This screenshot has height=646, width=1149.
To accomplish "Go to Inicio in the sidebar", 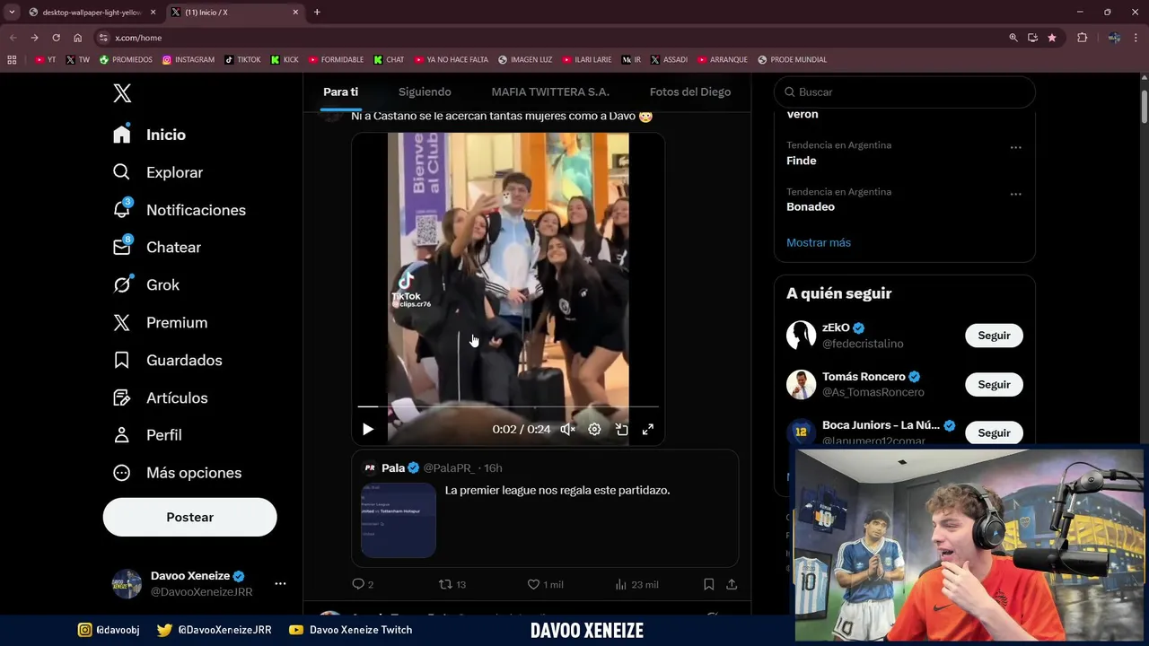I will point(149,135).
